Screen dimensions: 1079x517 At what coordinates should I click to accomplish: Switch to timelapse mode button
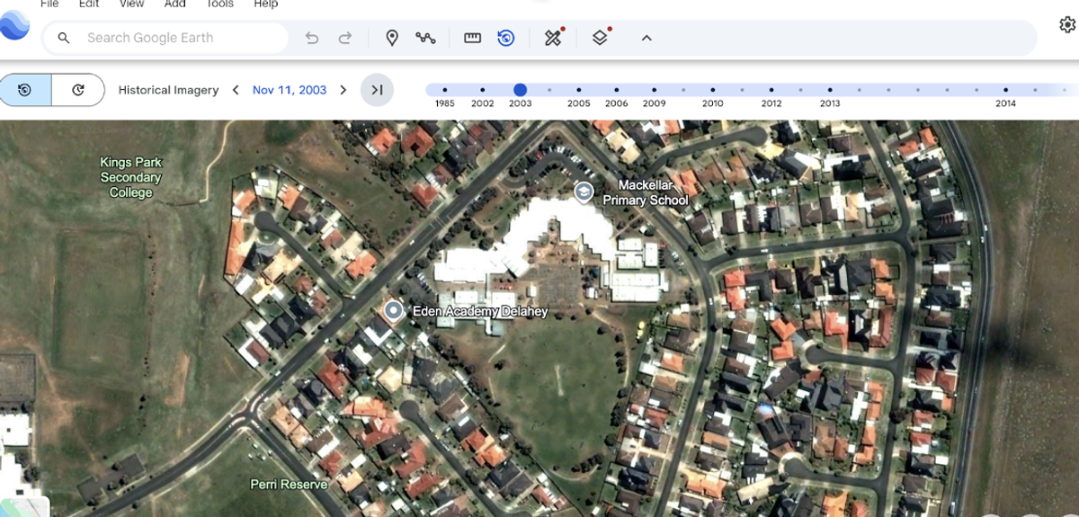coord(78,90)
